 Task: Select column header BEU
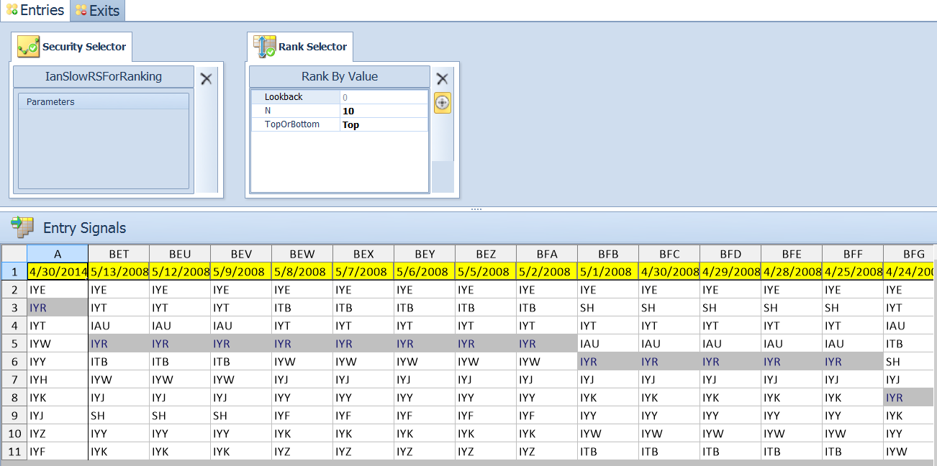click(180, 254)
